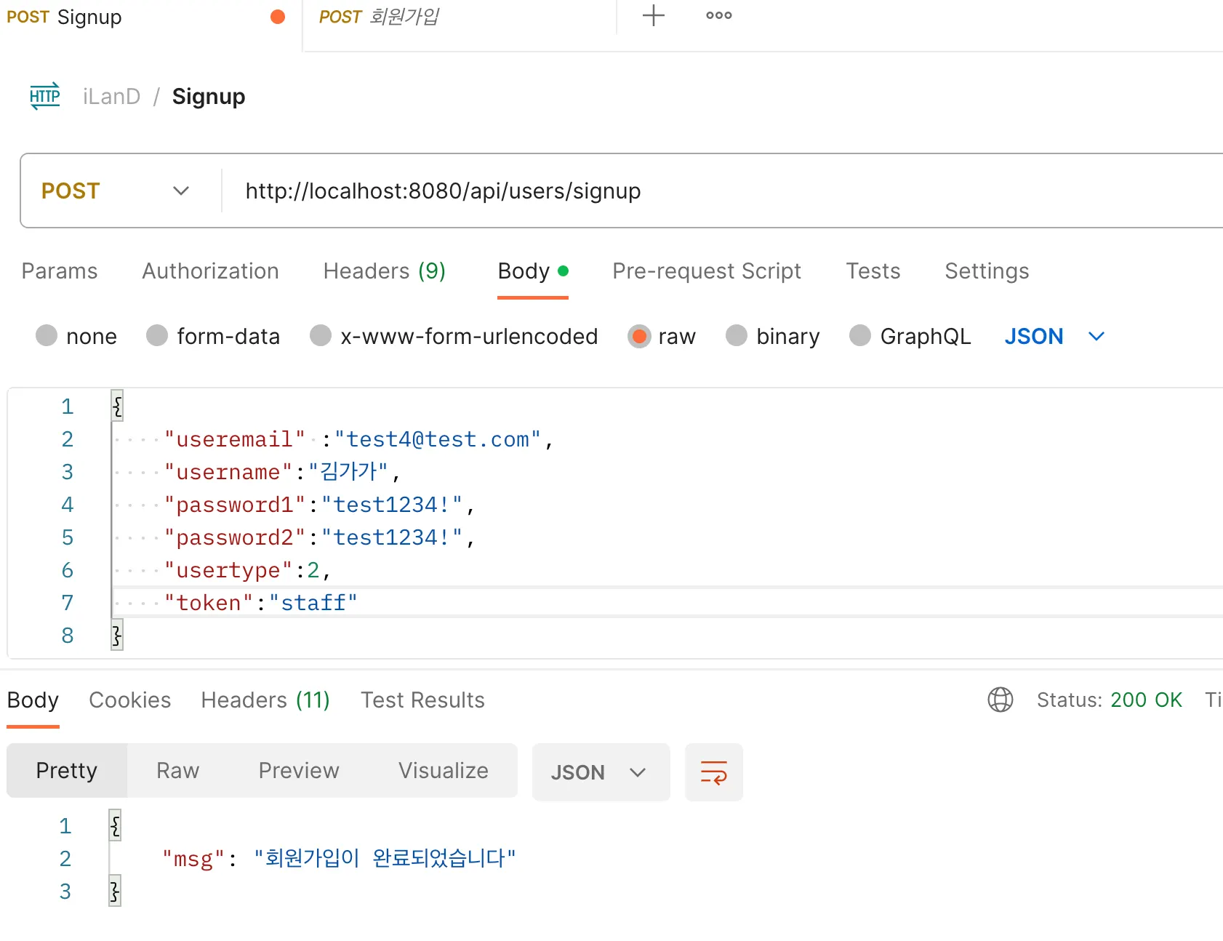Click the HTTP request type icon
The image size is (1223, 941).
[x=45, y=96]
